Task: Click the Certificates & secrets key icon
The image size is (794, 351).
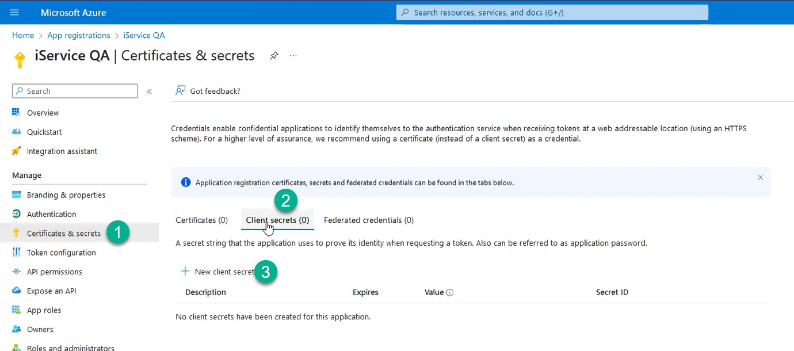Action: pos(16,233)
